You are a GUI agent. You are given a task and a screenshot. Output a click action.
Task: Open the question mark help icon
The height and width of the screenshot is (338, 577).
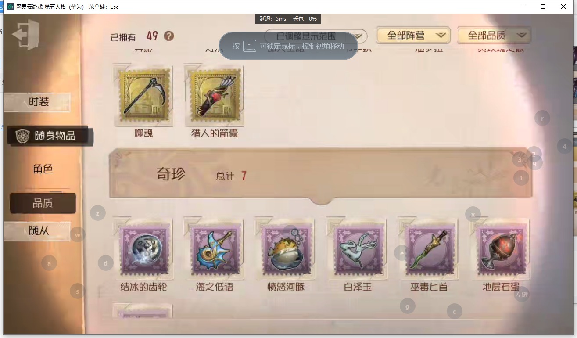point(169,36)
